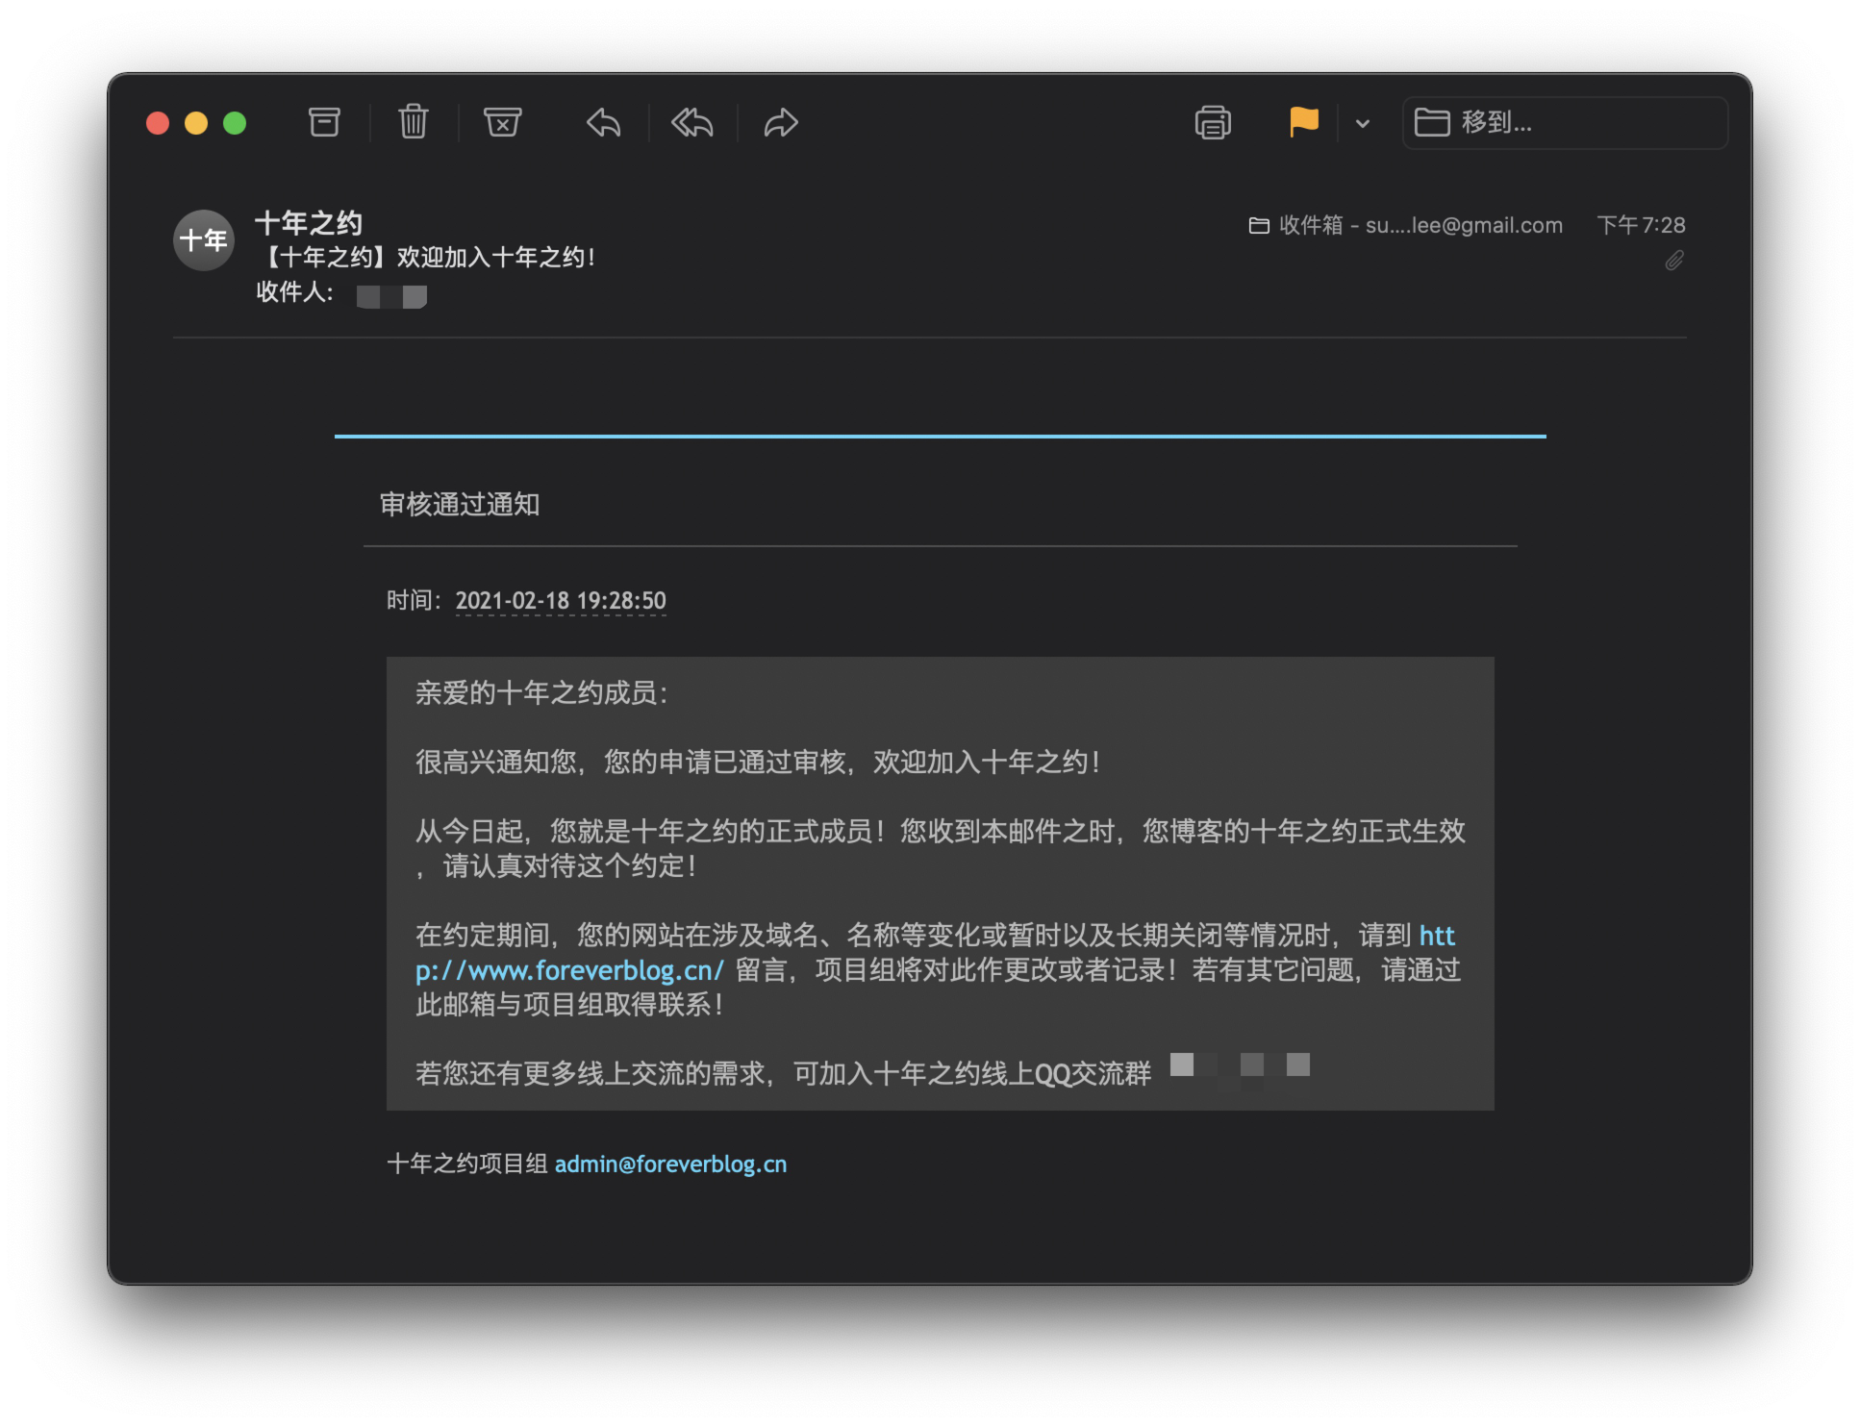The height and width of the screenshot is (1427, 1860).
Task: Click the attachment paperclip icon
Action: click(x=1674, y=261)
